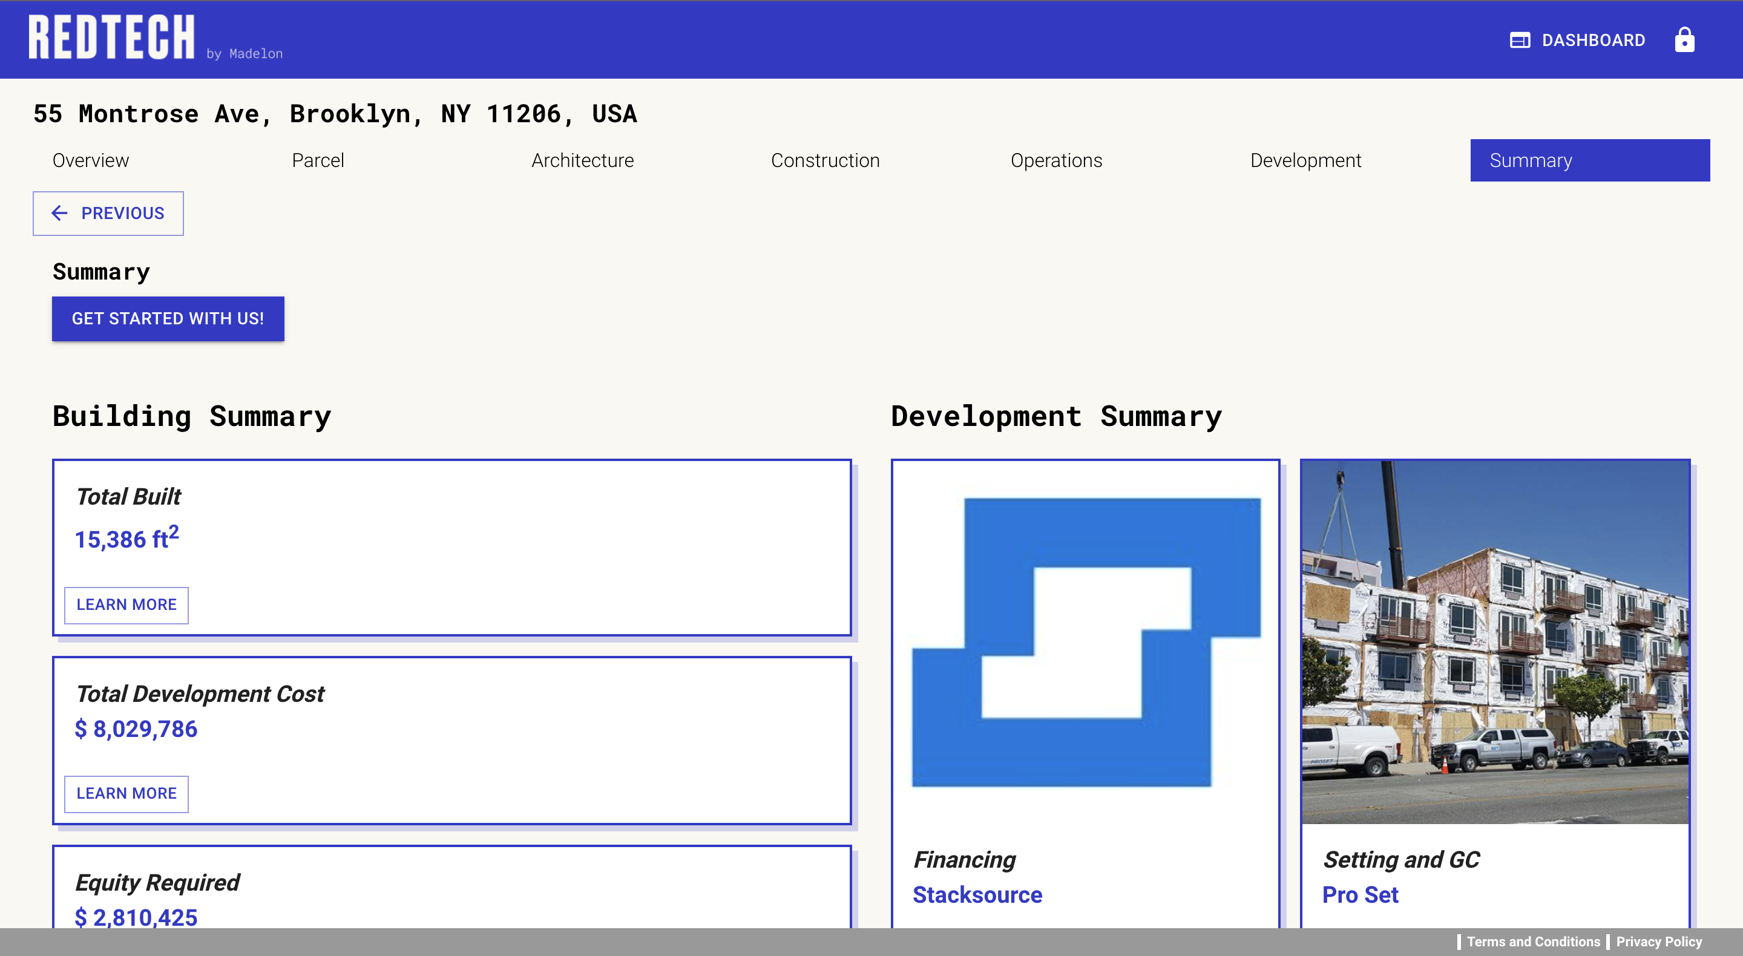The height and width of the screenshot is (956, 1743).
Task: Click the back arrow on Previous
Action: [59, 213]
